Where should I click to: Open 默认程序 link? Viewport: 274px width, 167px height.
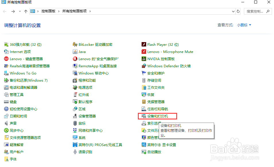click(85, 102)
